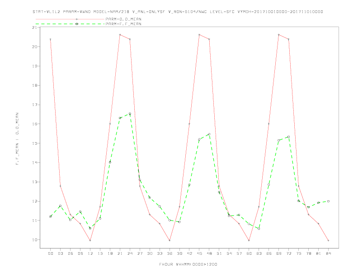Click y-axis tick label 14
358x276 pixels.
(34, 163)
